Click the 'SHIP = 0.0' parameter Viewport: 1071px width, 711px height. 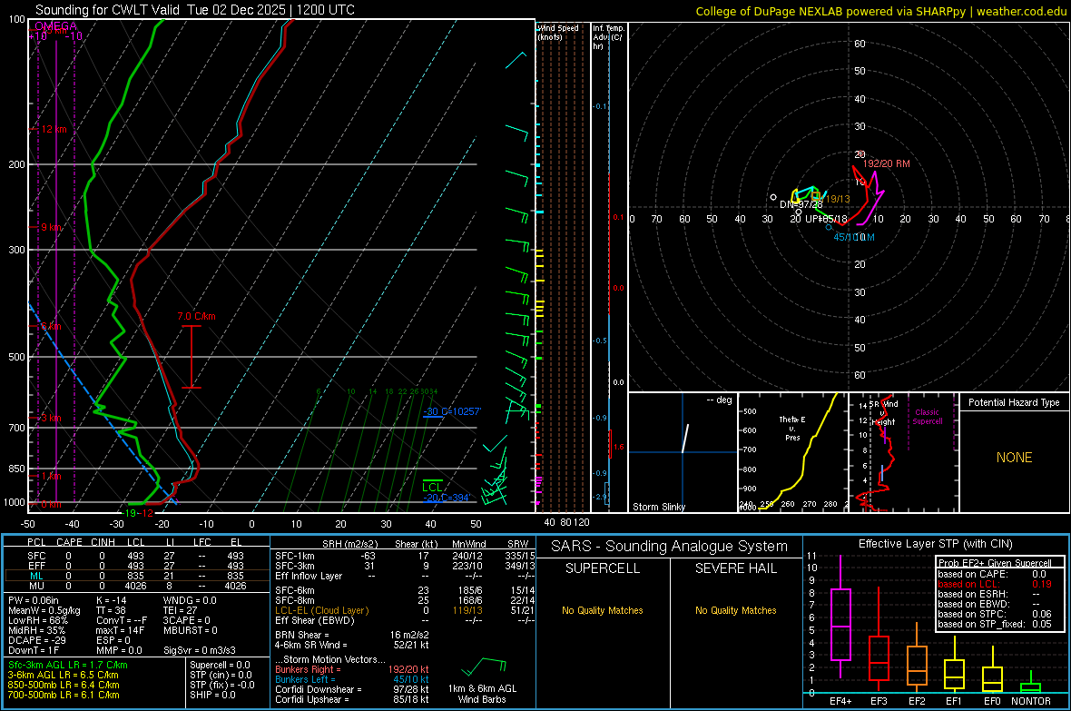coord(212,695)
